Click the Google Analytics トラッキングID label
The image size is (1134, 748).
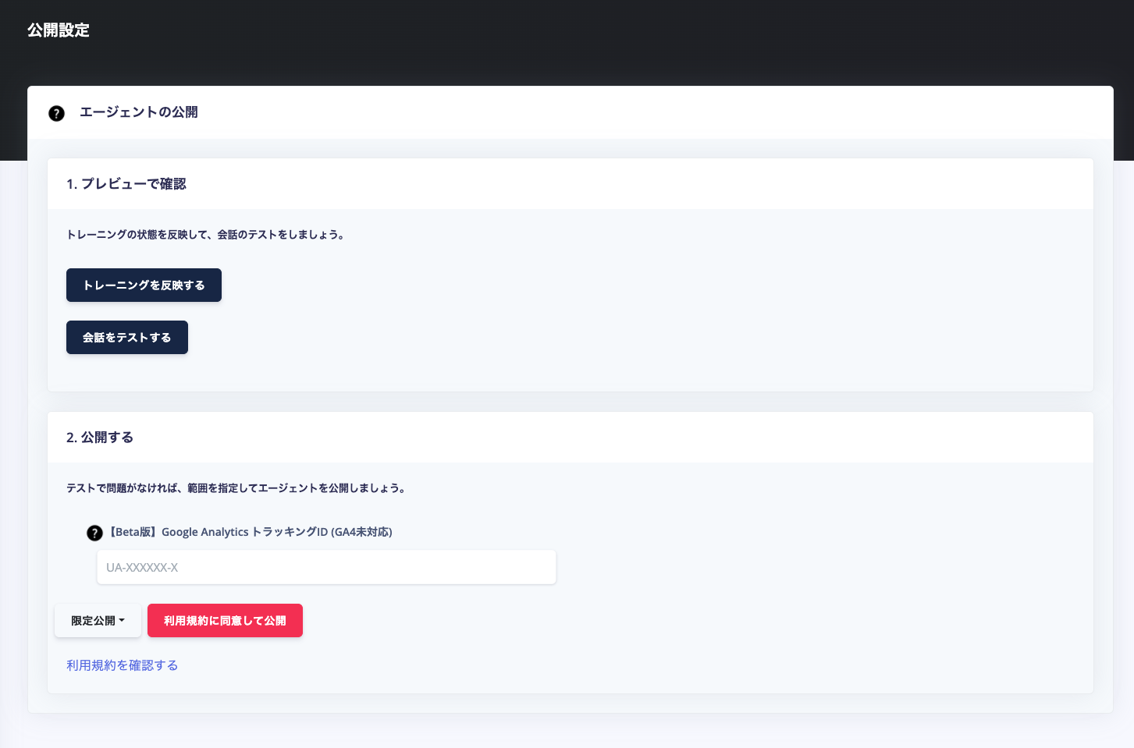(250, 532)
